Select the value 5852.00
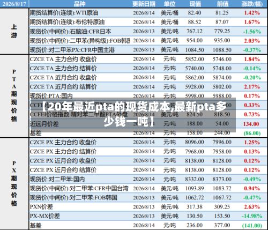Screen dimensions: 268x230 (195, 59)
